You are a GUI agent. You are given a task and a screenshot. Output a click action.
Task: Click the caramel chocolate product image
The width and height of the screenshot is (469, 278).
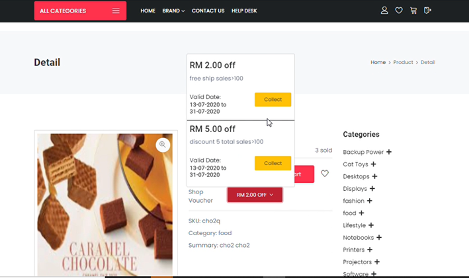105,205
